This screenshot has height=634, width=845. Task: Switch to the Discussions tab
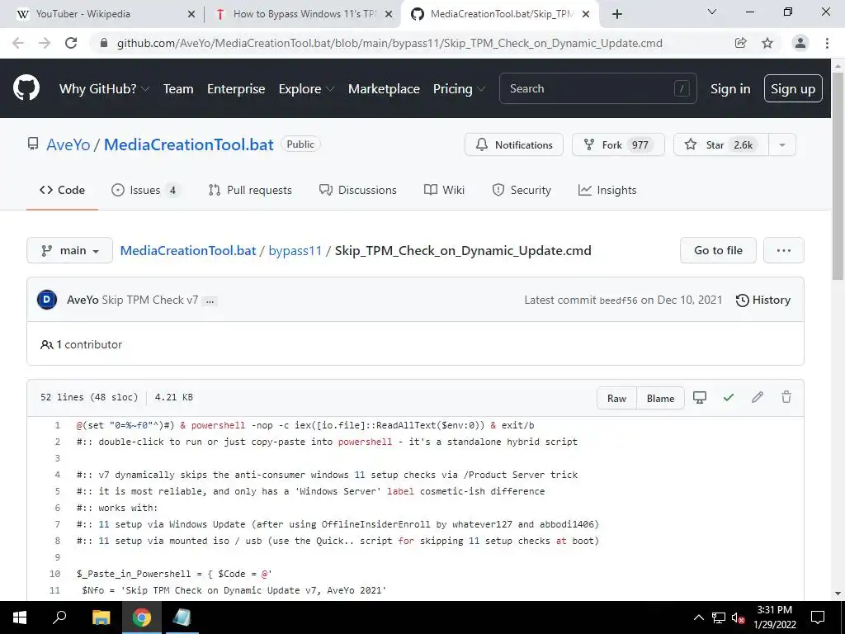click(x=358, y=190)
